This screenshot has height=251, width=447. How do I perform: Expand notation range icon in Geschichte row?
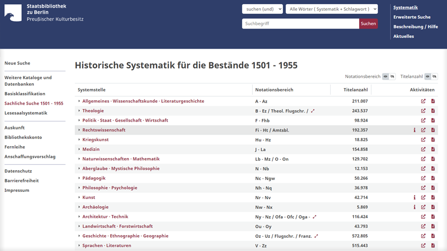(x=316, y=236)
